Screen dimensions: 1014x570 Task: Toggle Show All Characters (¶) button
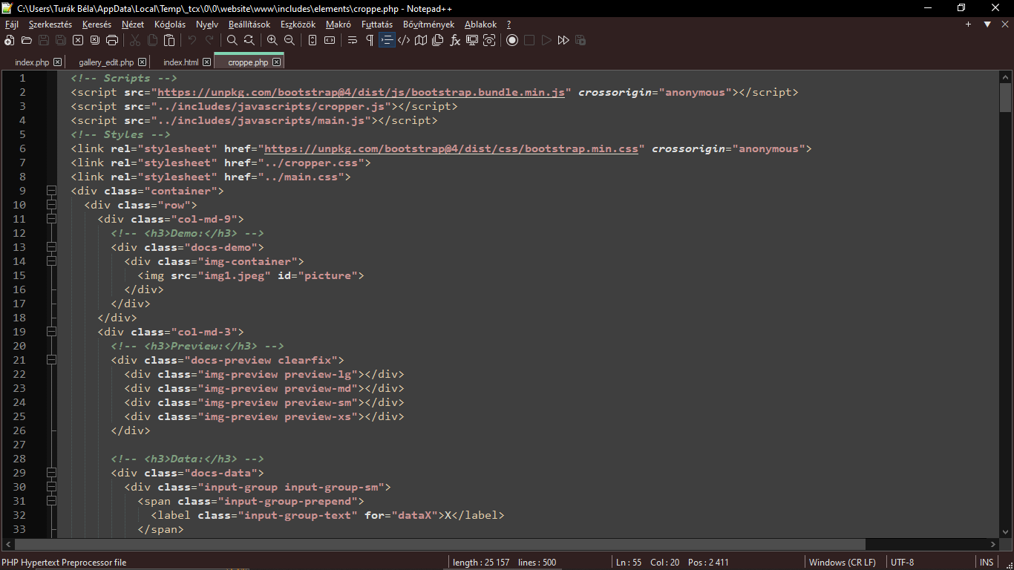tap(369, 40)
